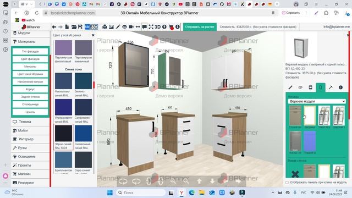Image resolution: width=352 pixels, height=198 pixels.
Task: Click the browser address bar broskokitchenplanner.com
Action: coord(73,13)
